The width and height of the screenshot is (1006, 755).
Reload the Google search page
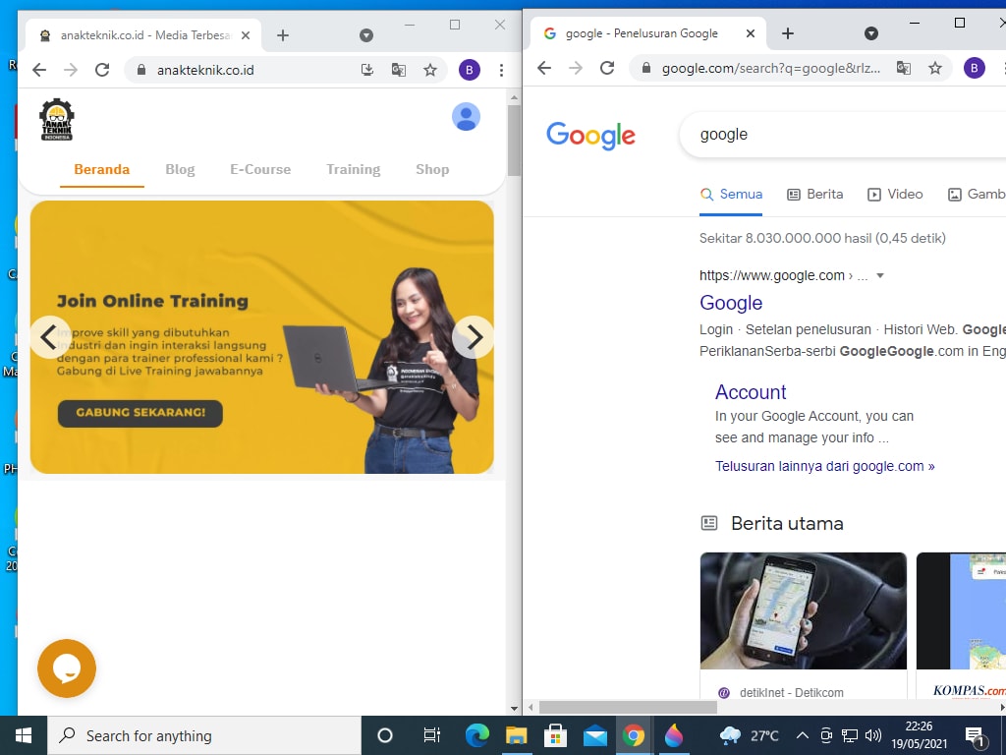607,68
